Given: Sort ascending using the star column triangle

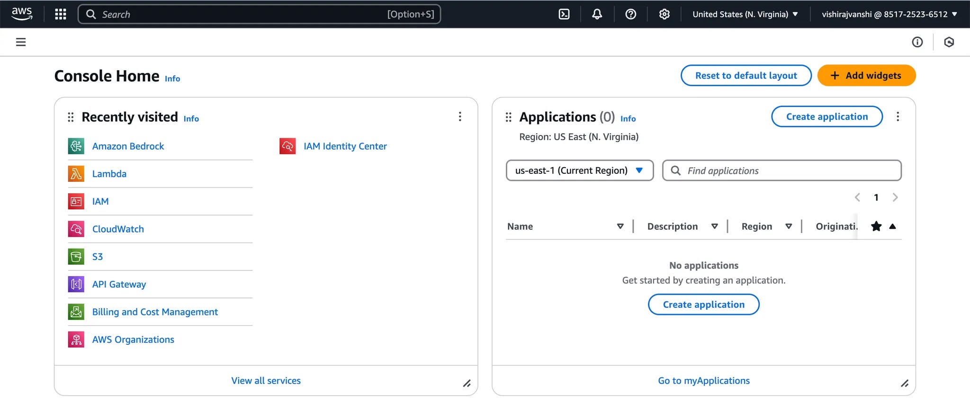Looking at the screenshot, I should coord(893,226).
